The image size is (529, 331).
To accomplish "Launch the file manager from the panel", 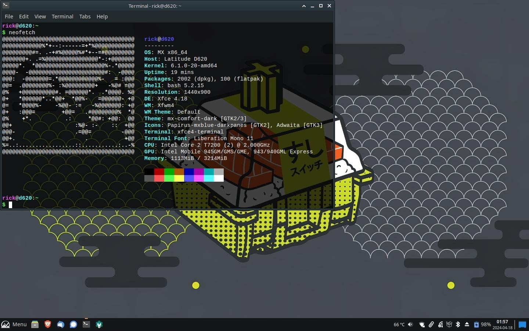I will 35,324.
